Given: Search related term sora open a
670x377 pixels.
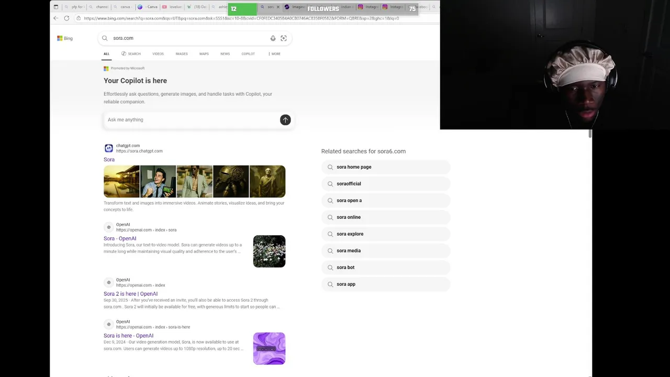Looking at the screenshot, I should coord(386,201).
